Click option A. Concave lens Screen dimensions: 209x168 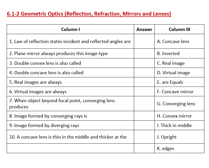[x=173, y=41]
